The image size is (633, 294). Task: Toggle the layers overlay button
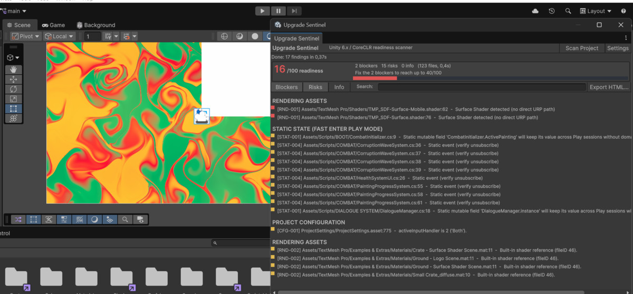[x=110, y=219]
